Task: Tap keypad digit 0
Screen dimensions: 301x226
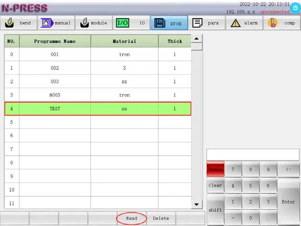Action: point(250,218)
